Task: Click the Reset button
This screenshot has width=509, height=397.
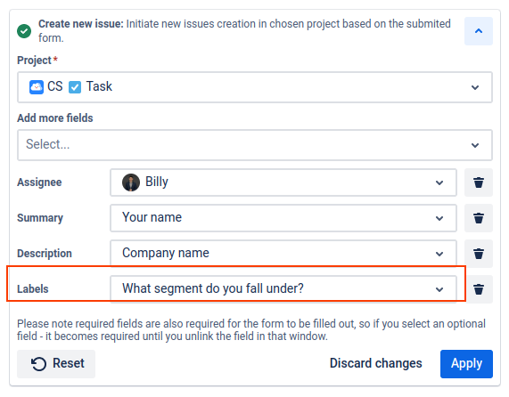Action: pyautogui.click(x=56, y=363)
